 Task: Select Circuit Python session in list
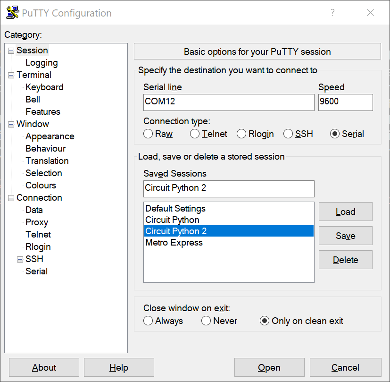(229, 220)
